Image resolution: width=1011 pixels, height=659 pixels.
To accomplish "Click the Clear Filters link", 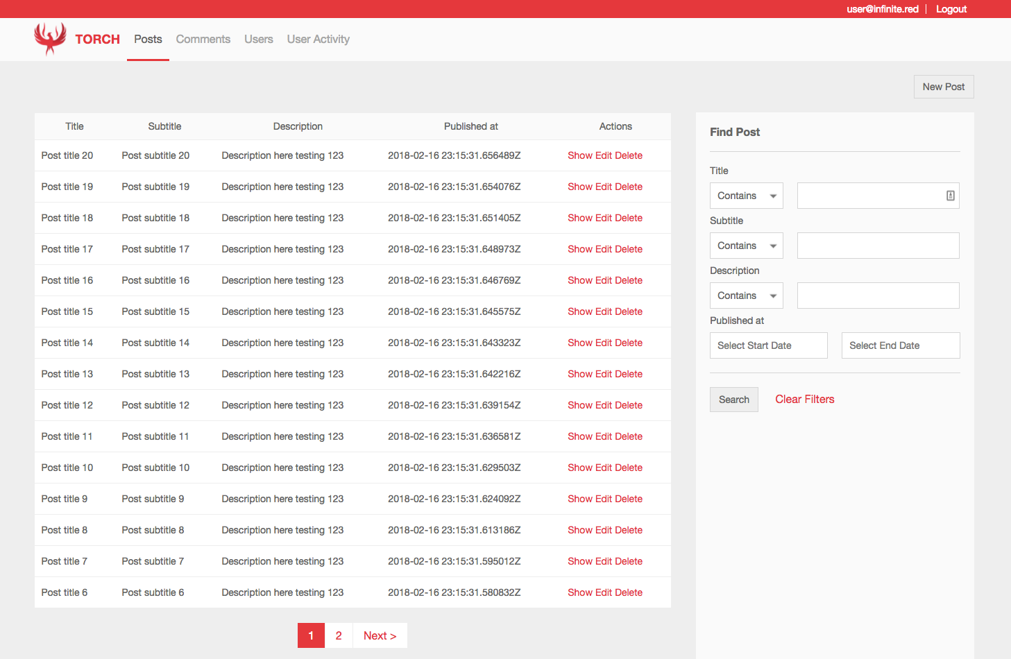I will point(804,400).
